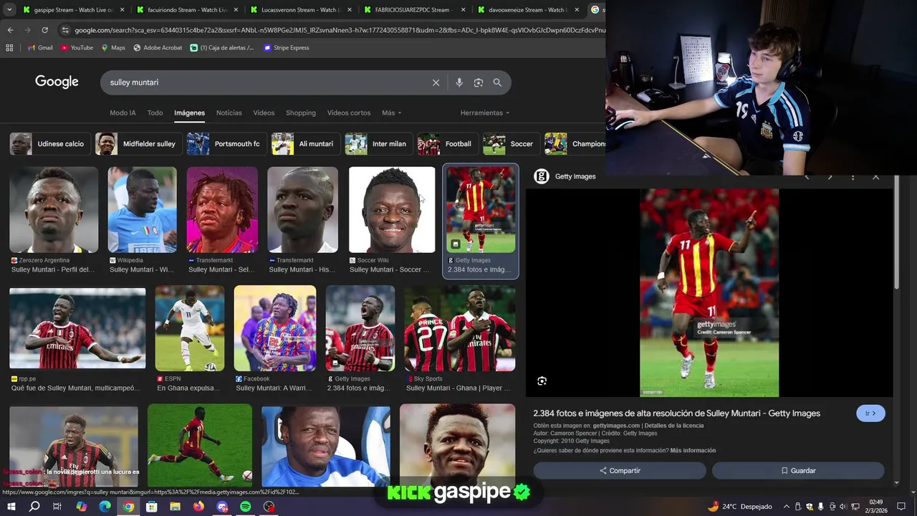Click the volume icon in system tray
The width and height of the screenshot is (917, 516).
842,507
